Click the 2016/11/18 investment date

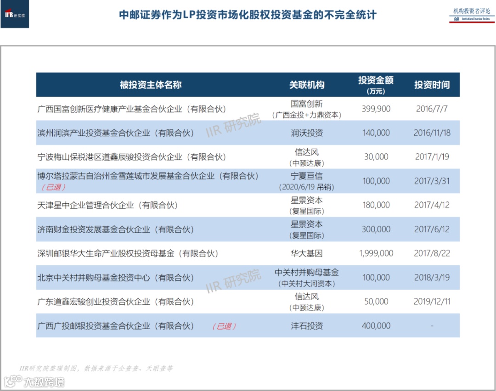coord(432,133)
